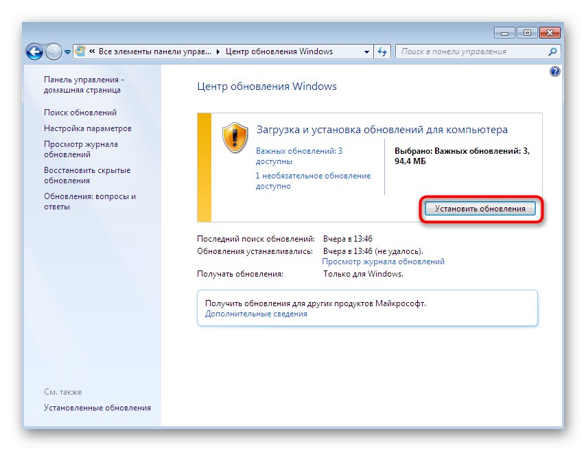Click 'Восстановить скрытые обновления'
Image resolution: width=586 pixels, height=451 pixels.
tap(87, 175)
